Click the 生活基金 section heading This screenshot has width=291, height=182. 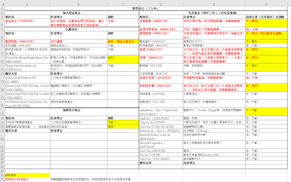(213, 13)
